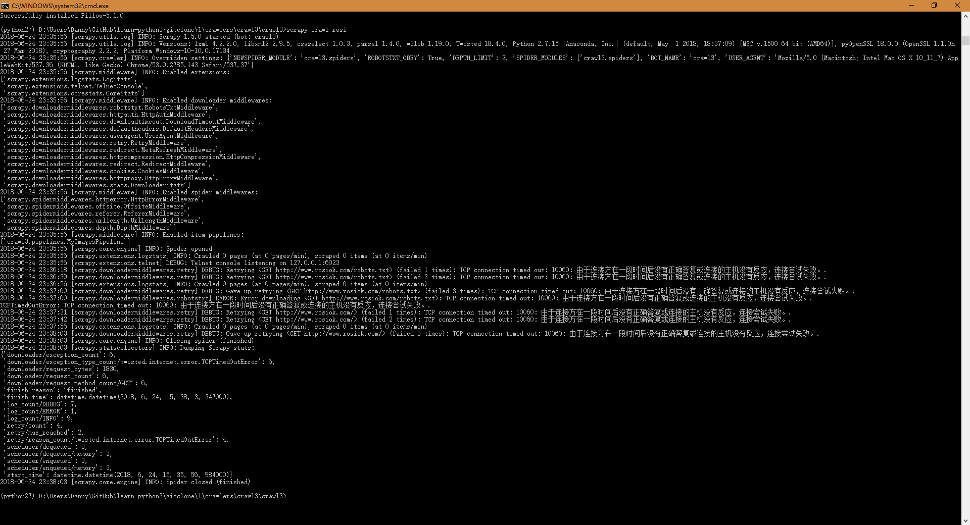Screen dimensions: 970x525
Task: Click the 'finish_time' datetime stat
Action: [x=119, y=397]
